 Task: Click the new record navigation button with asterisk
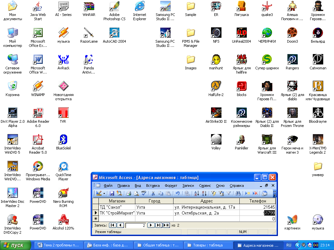coord(166,225)
